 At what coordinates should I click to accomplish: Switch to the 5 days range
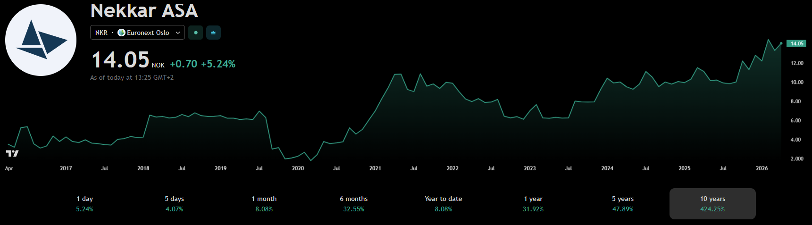pos(175,204)
